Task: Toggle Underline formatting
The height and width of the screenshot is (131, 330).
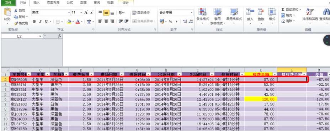Action: (46, 21)
